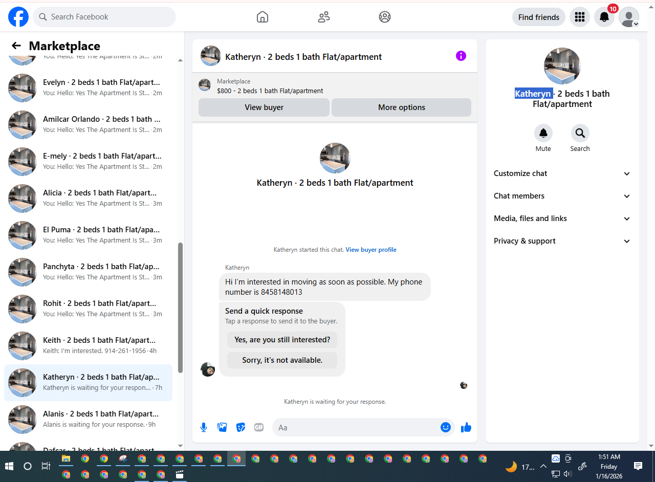Expand Chat members section
Viewport: 655px width, 482px height.
[x=562, y=196]
